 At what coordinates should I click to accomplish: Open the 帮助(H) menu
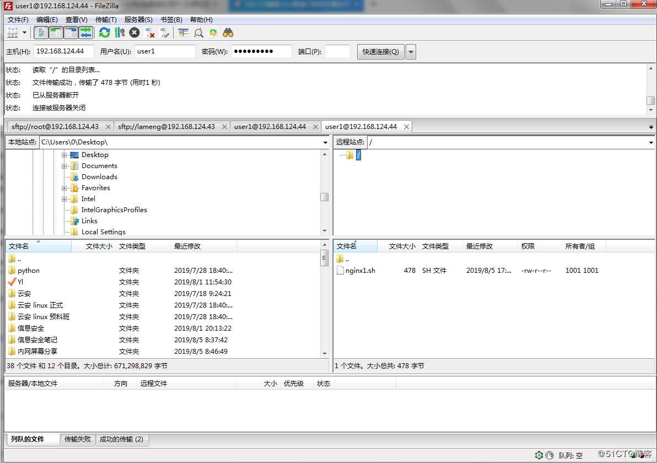201,20
